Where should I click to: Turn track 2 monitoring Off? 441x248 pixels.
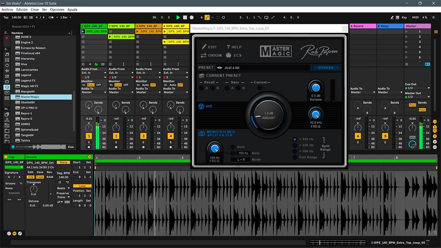pos(126,85)
